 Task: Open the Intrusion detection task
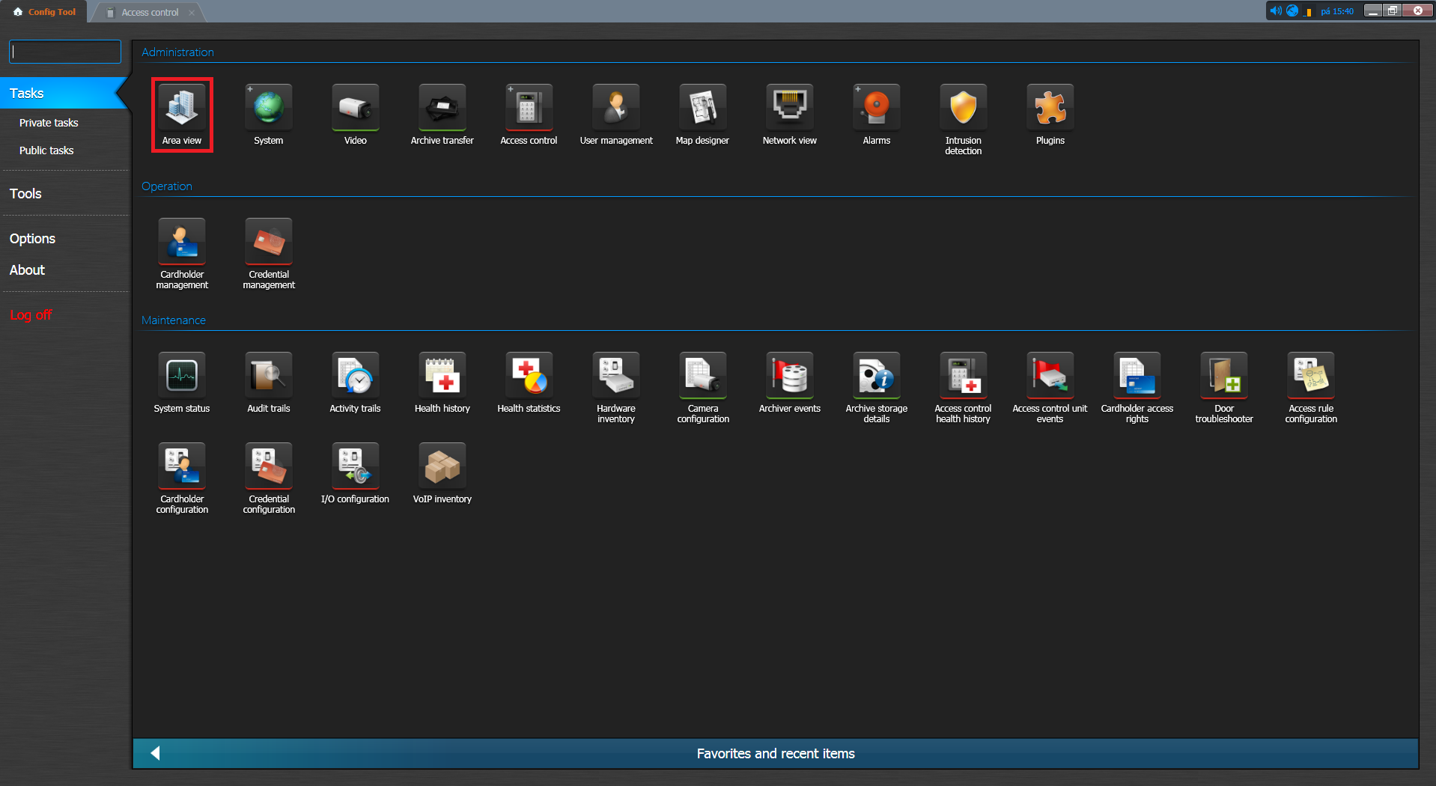(x=963, y=109)
